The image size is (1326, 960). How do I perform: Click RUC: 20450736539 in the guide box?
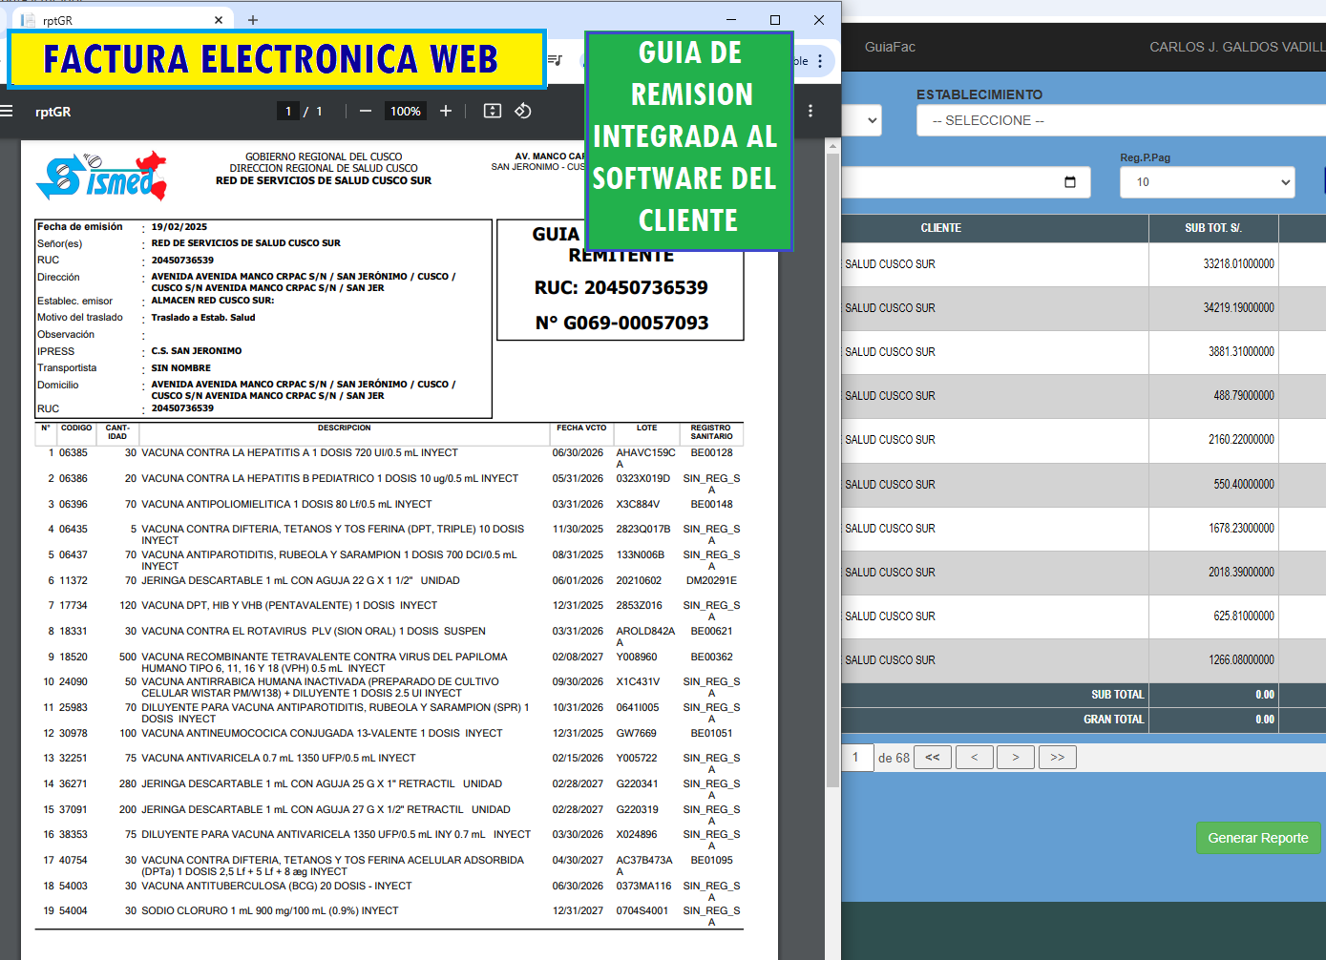621,287
